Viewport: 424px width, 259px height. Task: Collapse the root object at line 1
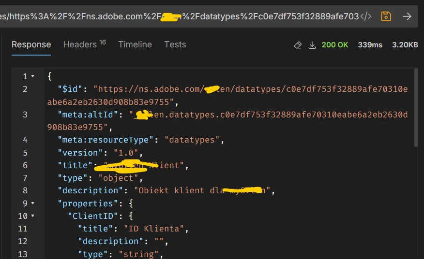pos(33,76)
